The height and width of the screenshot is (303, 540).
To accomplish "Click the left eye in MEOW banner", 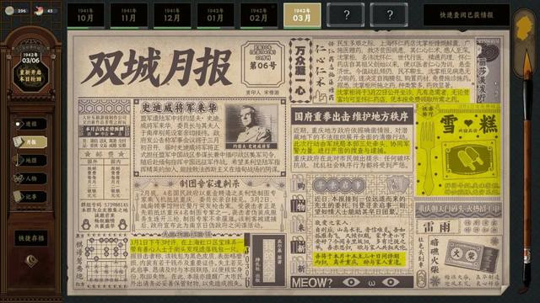I will click(x=351, y=283).
